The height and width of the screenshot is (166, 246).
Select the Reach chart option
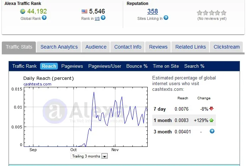pyautogui.click(x=49, y=66)
